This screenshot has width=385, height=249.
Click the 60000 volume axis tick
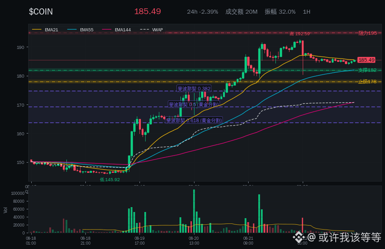pyautogui.click(x=18, y=209)
